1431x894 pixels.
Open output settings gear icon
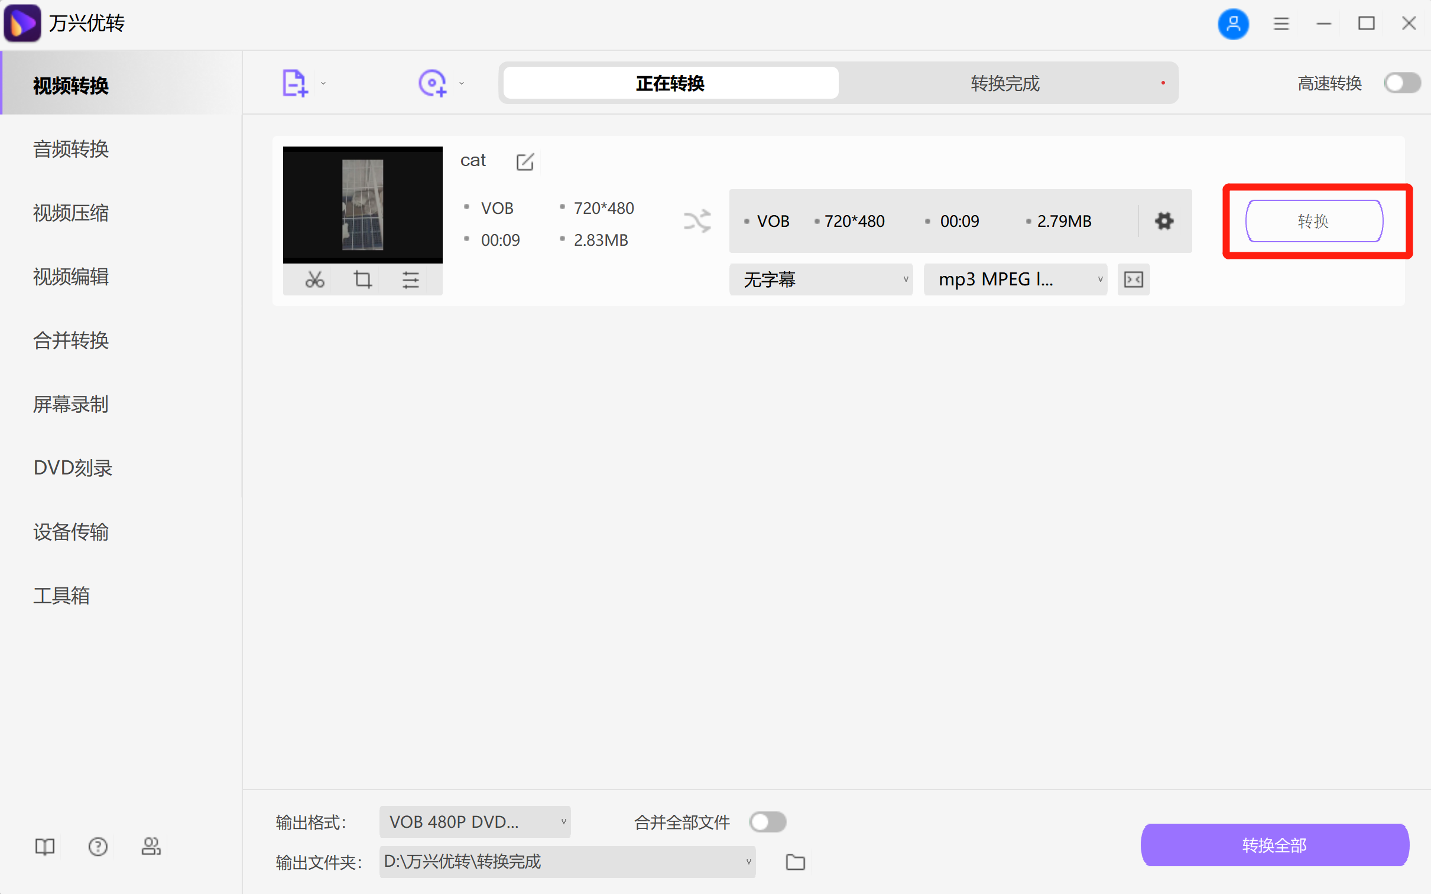1164,221
